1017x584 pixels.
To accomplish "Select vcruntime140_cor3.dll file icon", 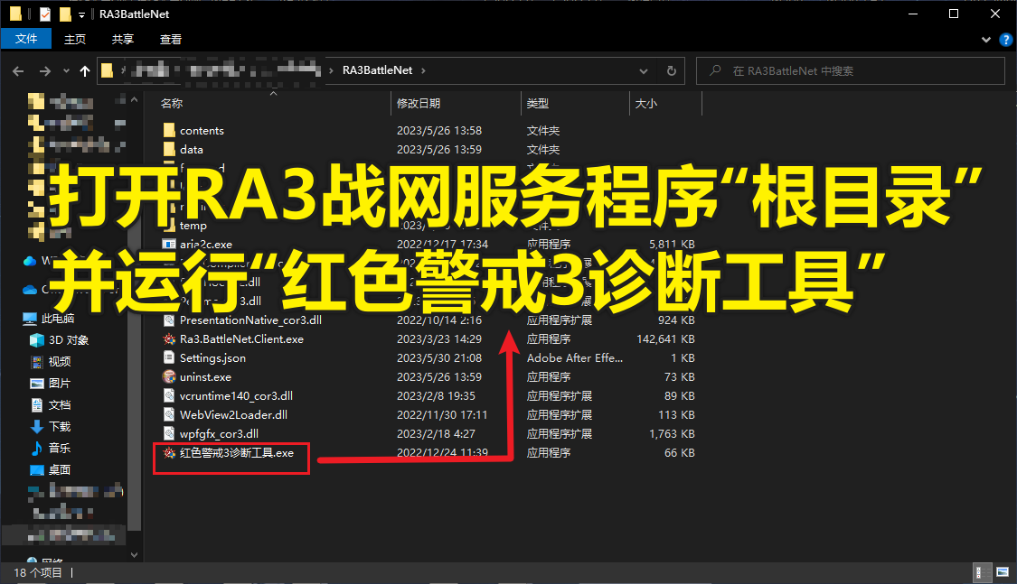I will [169, 395].
